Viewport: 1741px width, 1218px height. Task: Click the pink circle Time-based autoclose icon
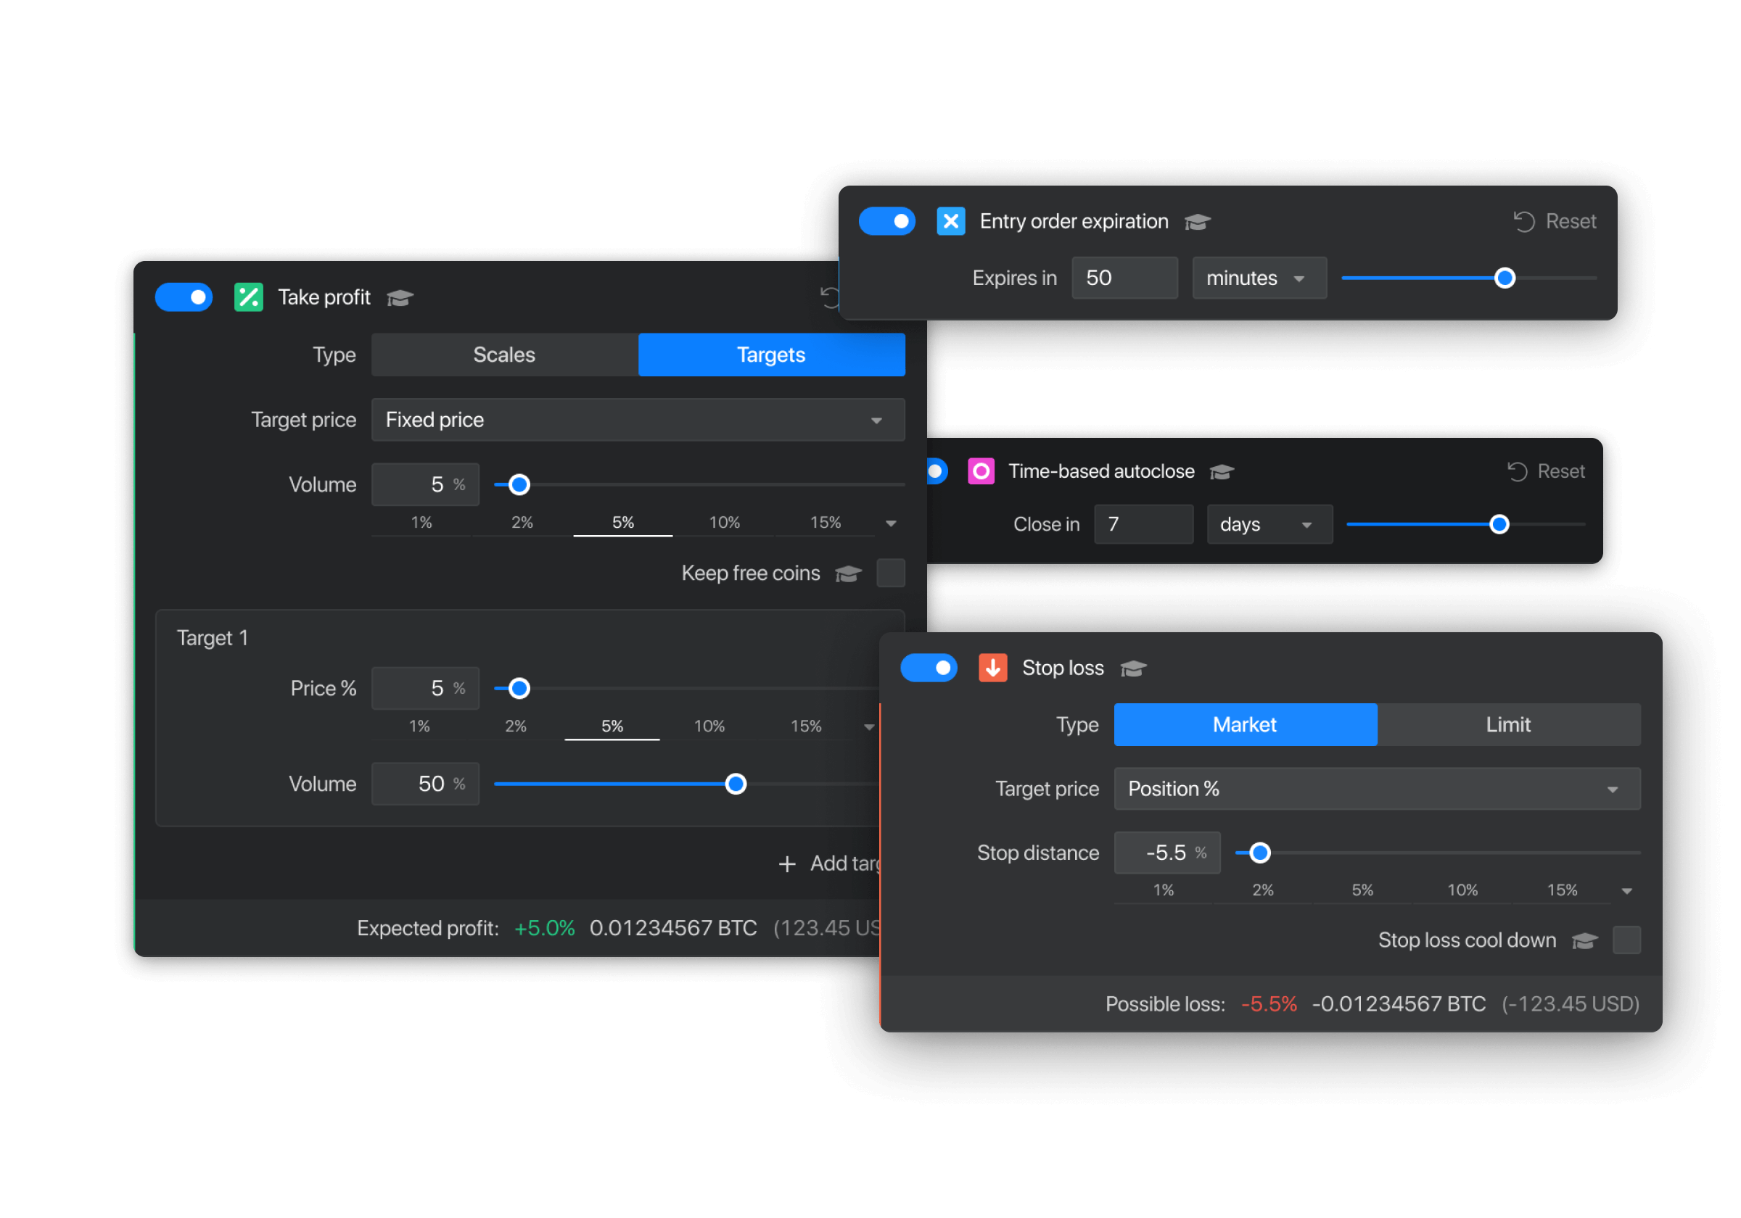coord(981,471)
